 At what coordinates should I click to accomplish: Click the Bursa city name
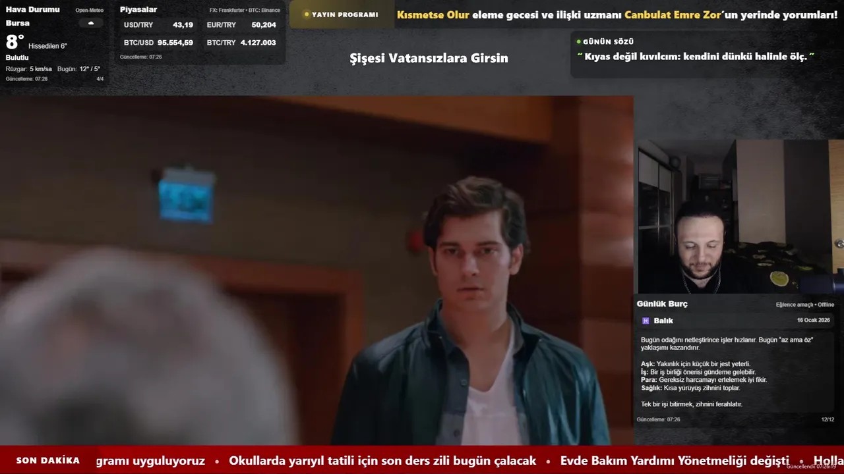tap(18, 23)
